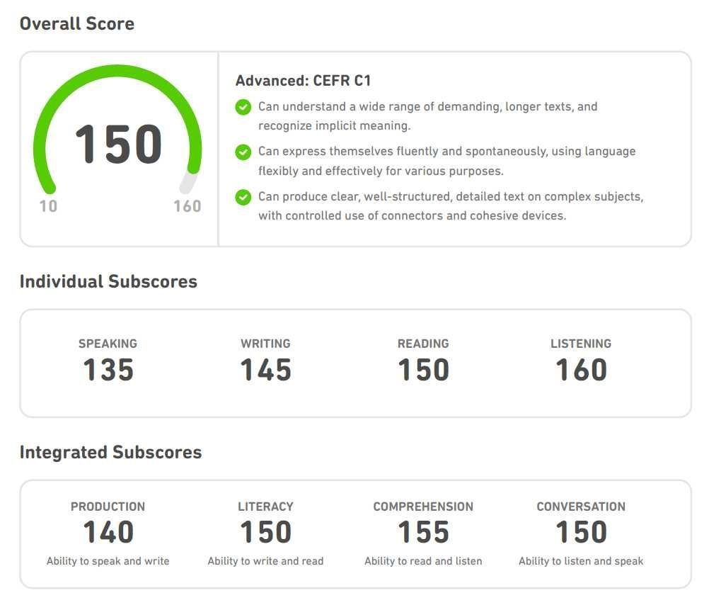Click the green check beside 'Can produce clear, well-structured'
Screen dimensions: 709x605
point(243,197)
